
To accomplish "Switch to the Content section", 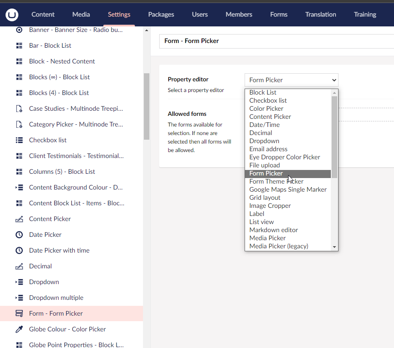I will tap(43, 14).
